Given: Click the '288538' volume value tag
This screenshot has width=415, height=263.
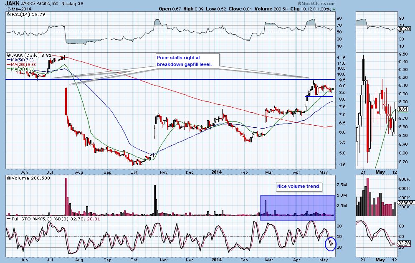Looking at the screenshot, I should pyautogui.click(x=406, y=202).
